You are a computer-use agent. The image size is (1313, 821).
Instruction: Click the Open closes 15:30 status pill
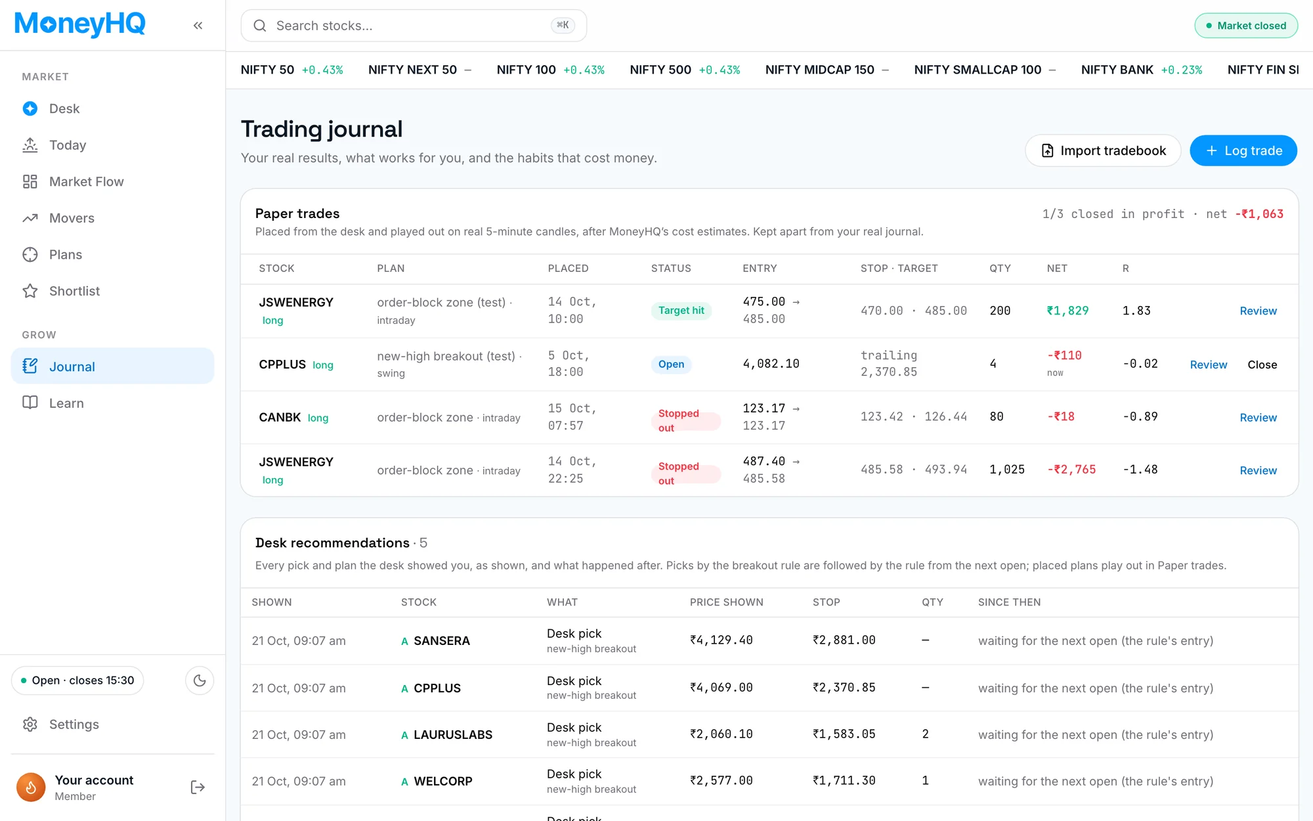[x=77, y=680]
